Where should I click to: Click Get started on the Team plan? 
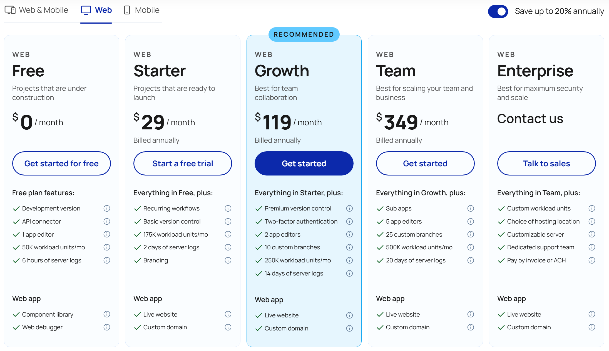[x=425, y=163]
